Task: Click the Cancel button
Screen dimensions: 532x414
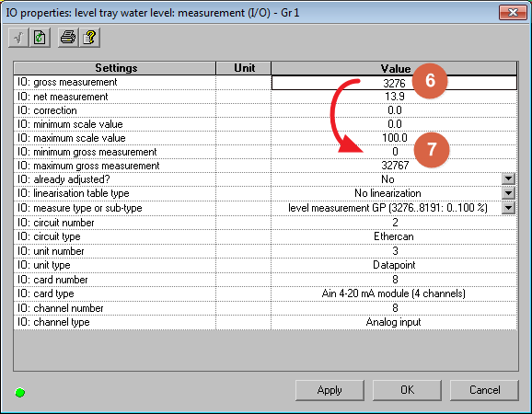Action: 484,390
